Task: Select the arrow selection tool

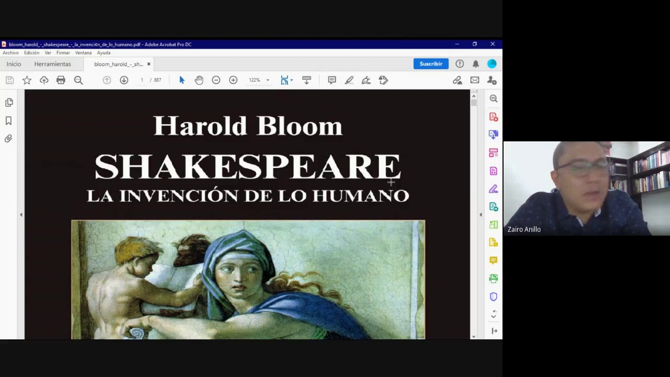Action: coord(182,80)
